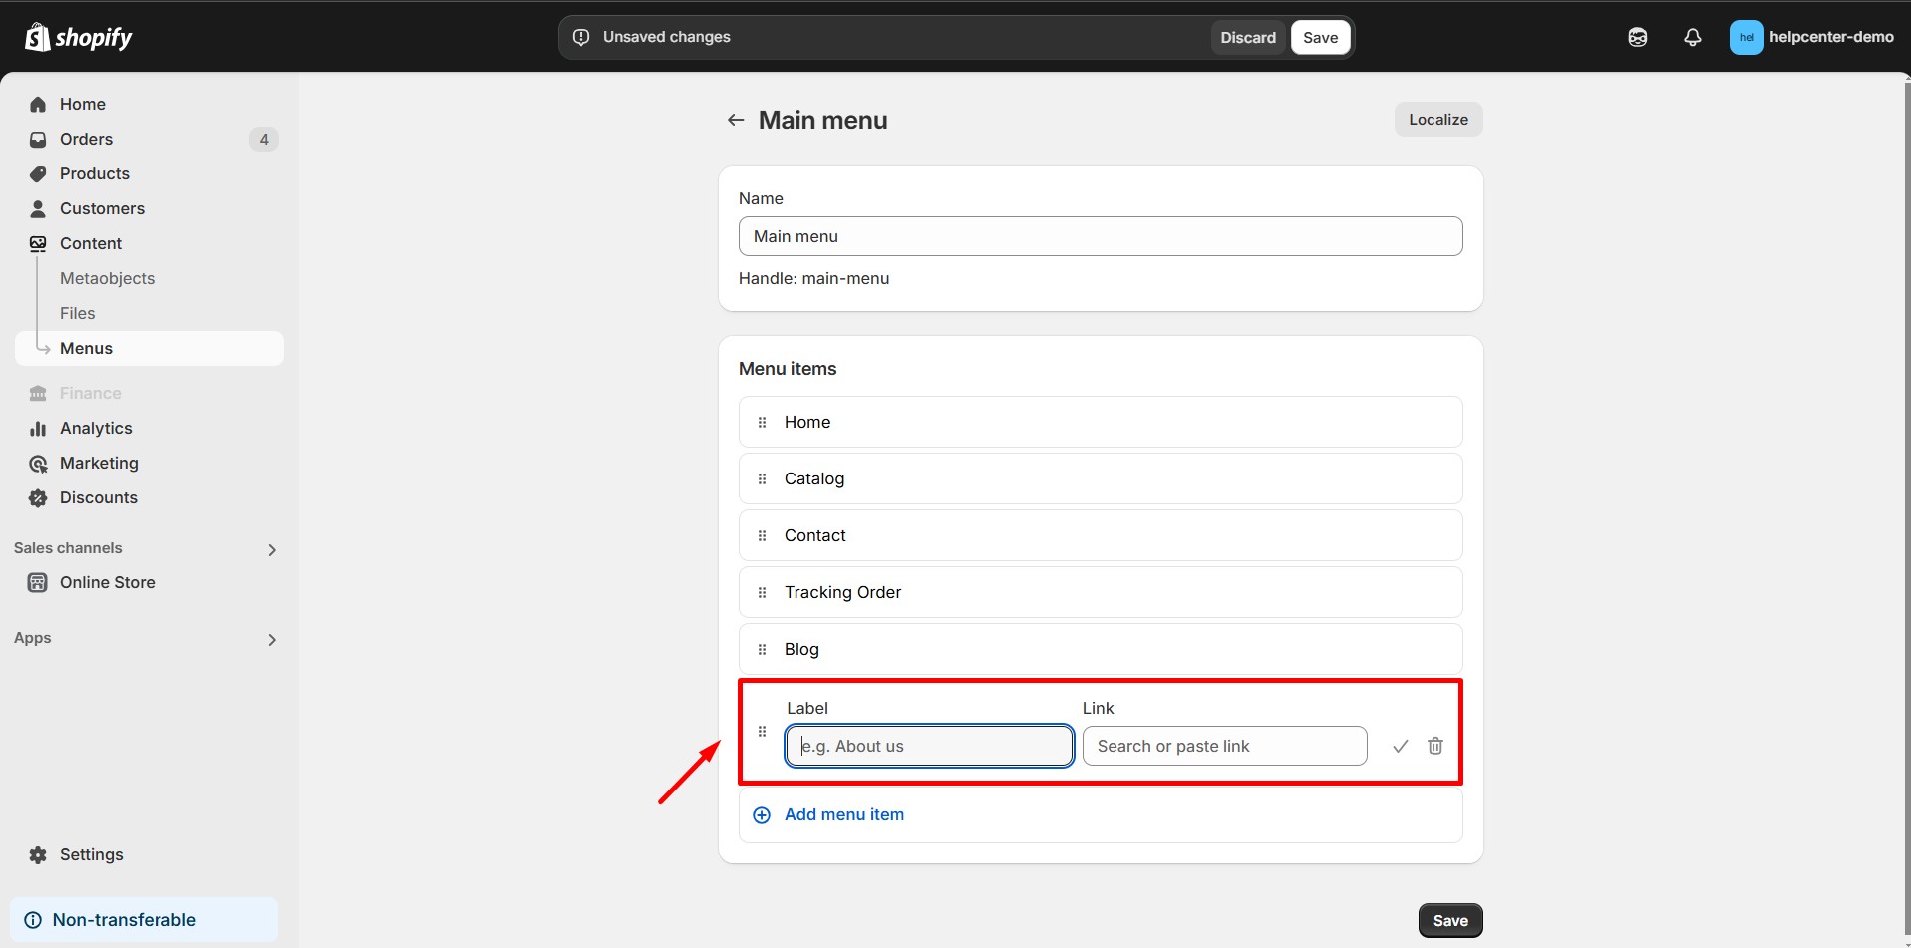1911x948 pixels.
Task: Confirm the new menu item with checkmark icon
Action: coord(1400,746)
